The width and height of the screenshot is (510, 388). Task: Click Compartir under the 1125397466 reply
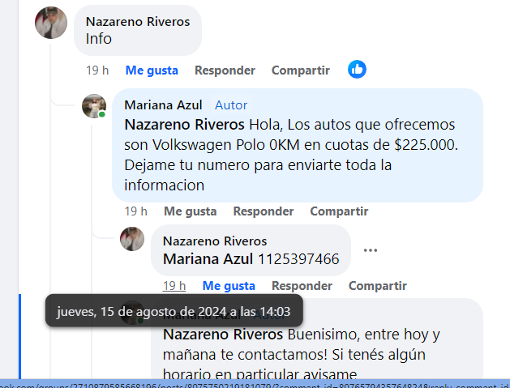coord(378,286)
